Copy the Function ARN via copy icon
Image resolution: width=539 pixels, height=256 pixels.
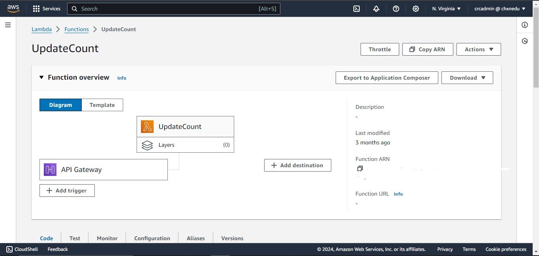(x=360, y=168)
